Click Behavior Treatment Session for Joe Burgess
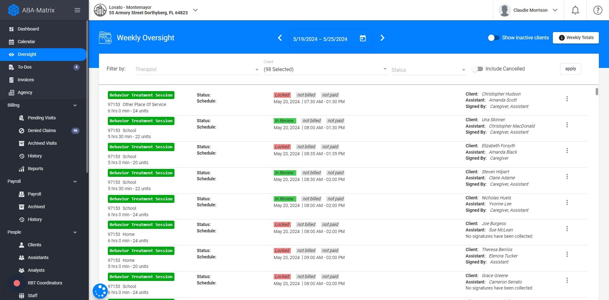Viewport: 609px width, 300px height. (x=141, y=225)
